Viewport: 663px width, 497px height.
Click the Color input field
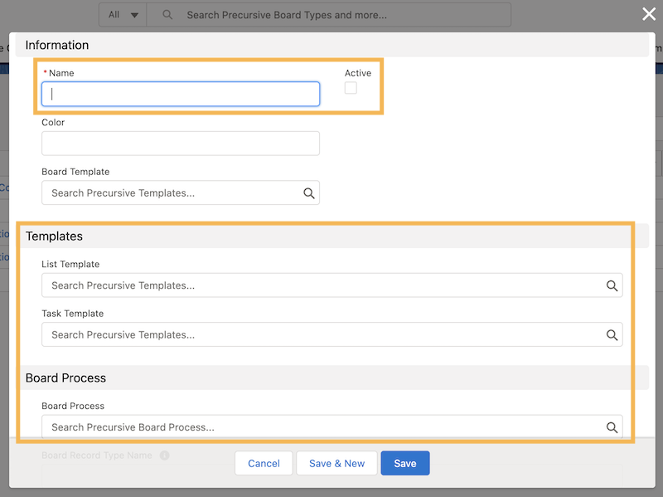[181, 144]
